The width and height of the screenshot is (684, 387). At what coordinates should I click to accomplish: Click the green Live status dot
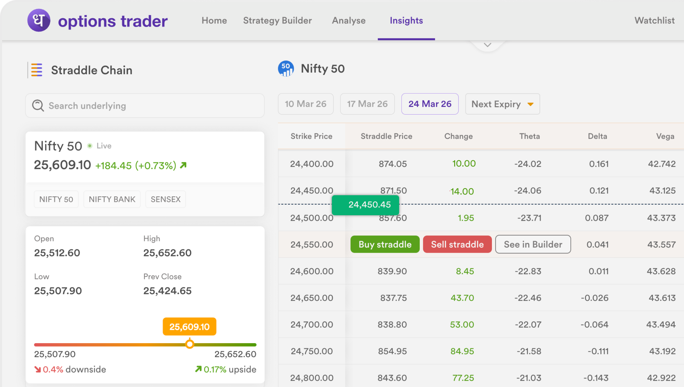pos(90,146)
